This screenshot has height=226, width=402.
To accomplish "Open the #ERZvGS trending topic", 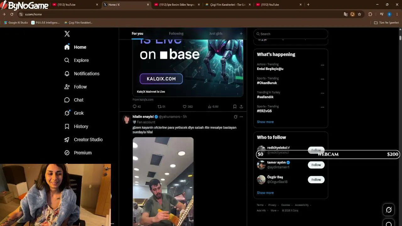I will [x=264, y=111].
